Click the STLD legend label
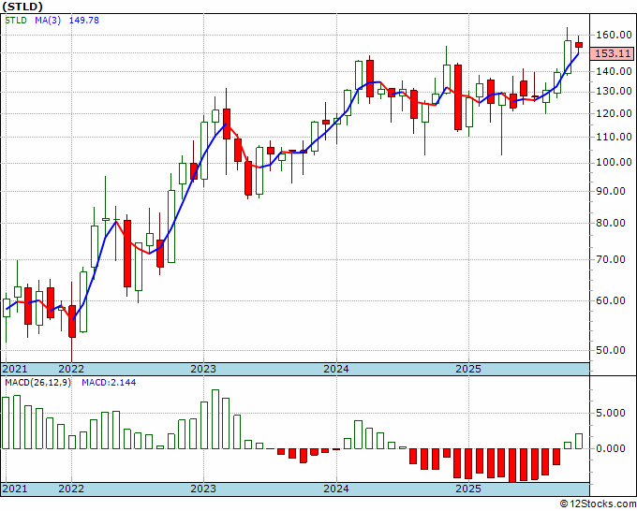This screenshot has width=637, height=511. coord(16,21)
